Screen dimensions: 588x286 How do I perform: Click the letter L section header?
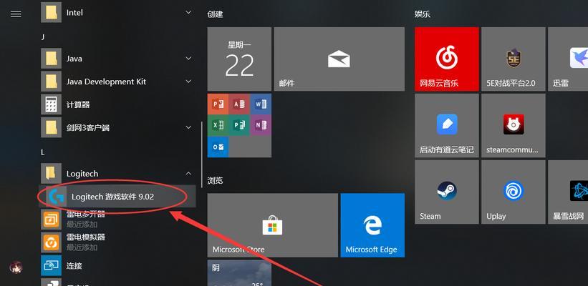[43, 152]
